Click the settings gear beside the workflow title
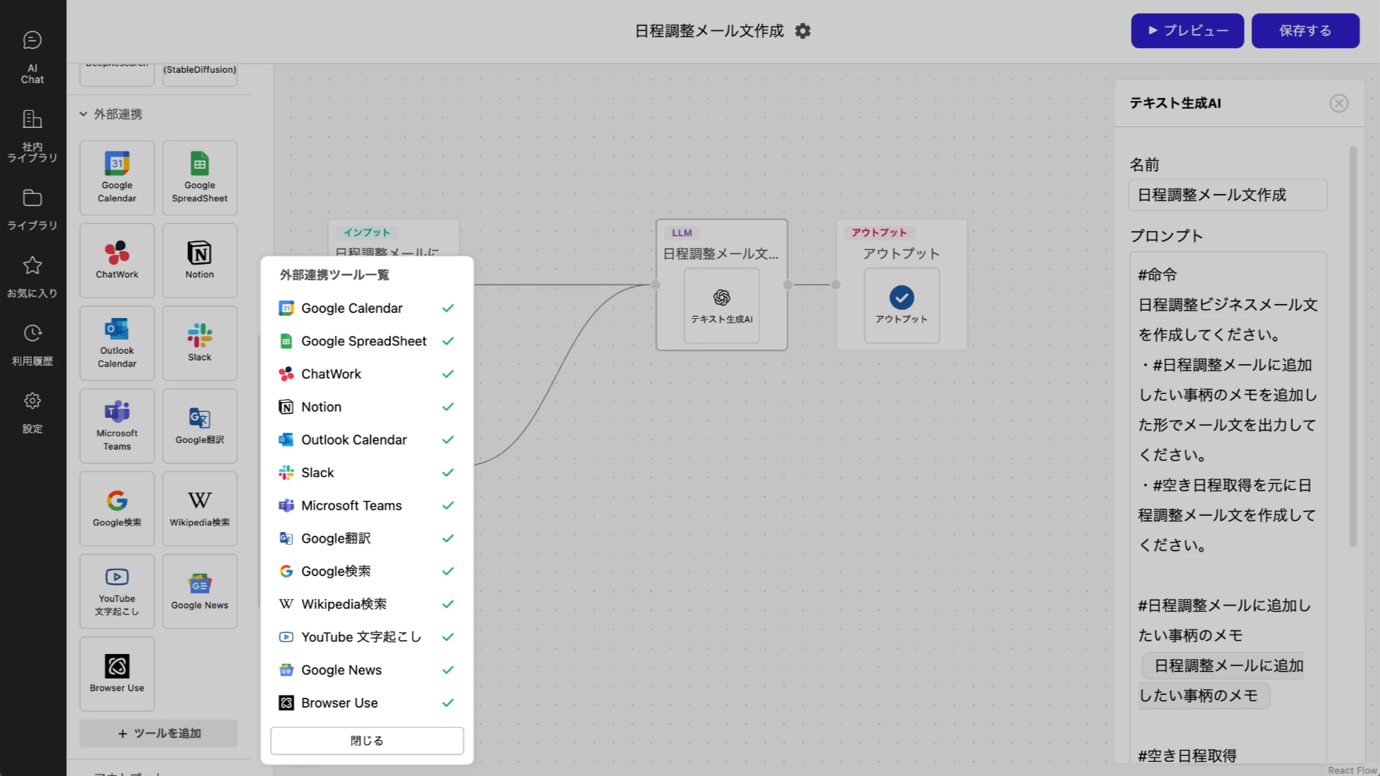 click(802, 31)
